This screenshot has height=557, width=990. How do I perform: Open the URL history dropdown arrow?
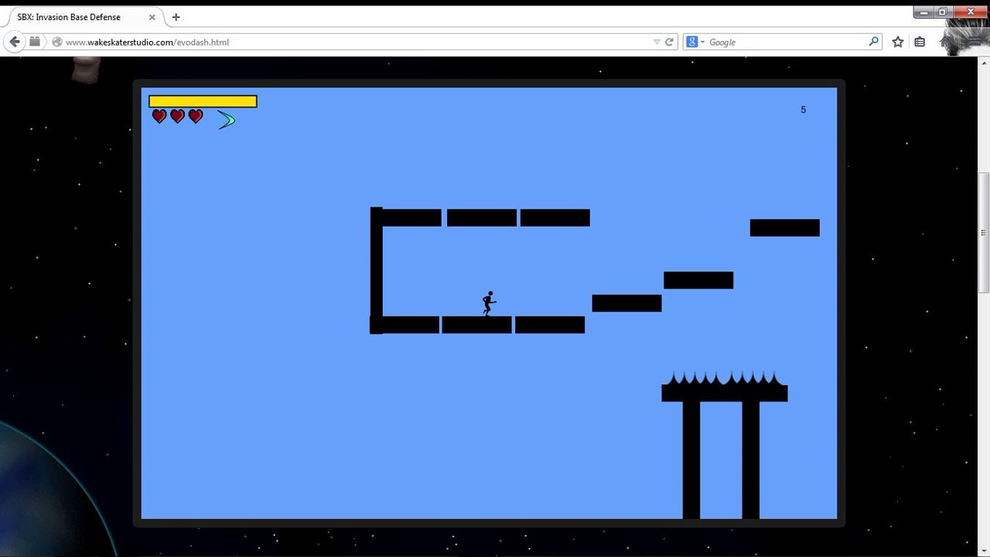click(657, 42)
